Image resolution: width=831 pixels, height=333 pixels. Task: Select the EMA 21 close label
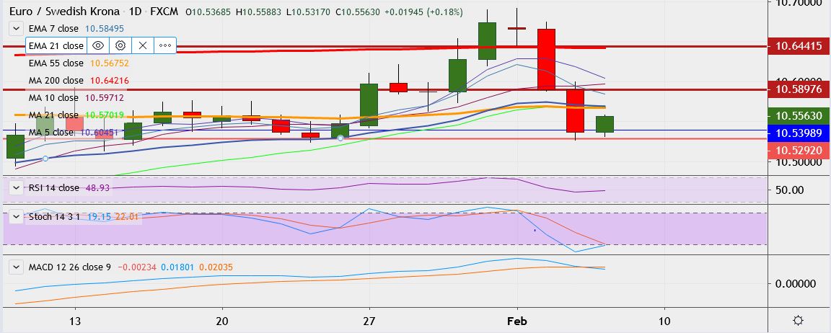point(56,45)
